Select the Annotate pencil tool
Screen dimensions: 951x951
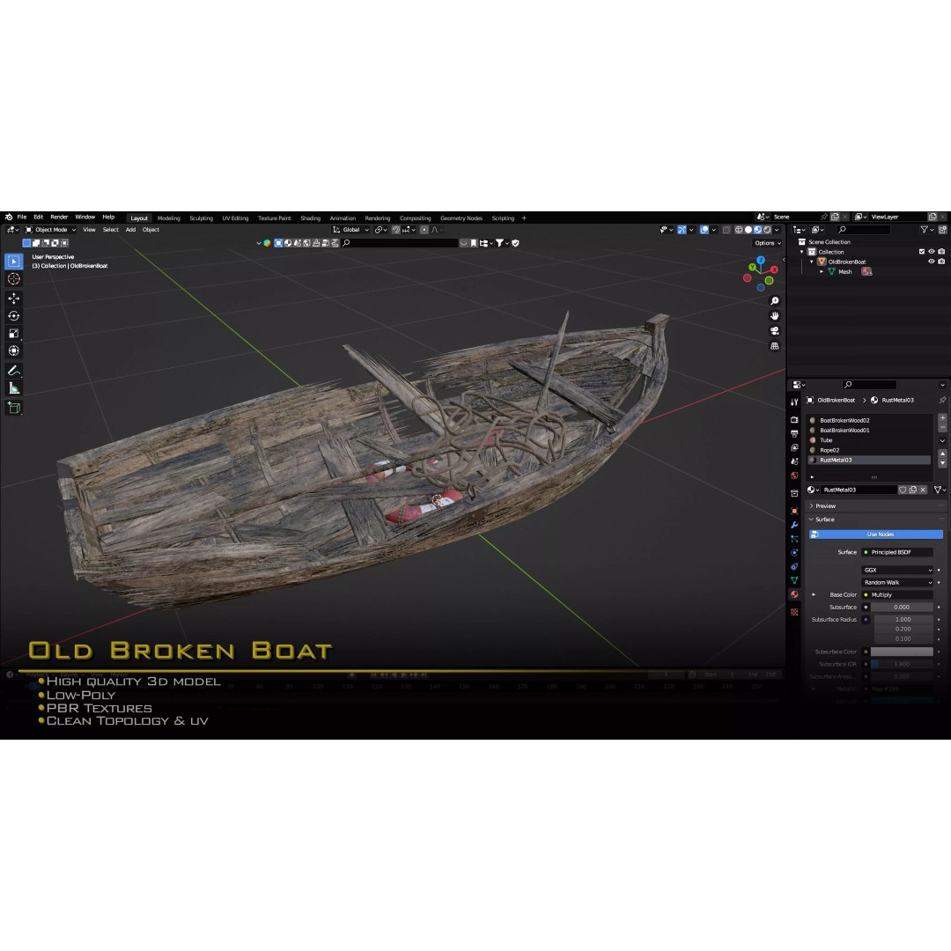tap(14, 371)
